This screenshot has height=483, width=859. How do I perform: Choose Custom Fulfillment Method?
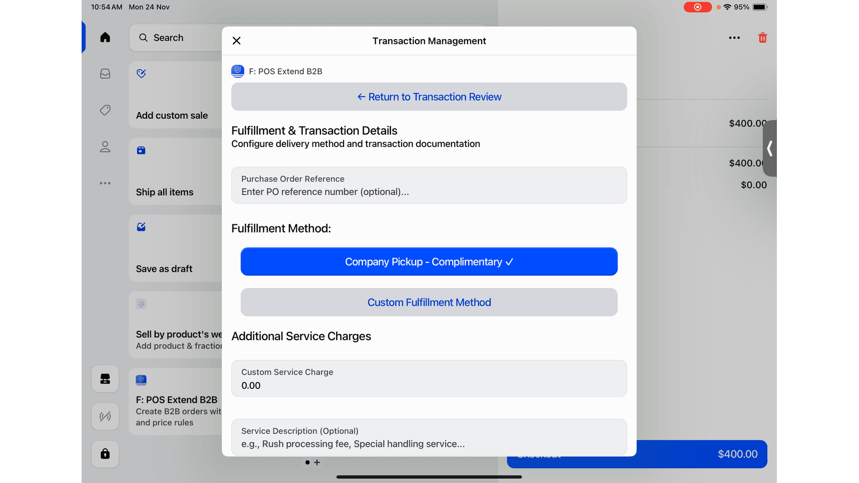[429, 302]
